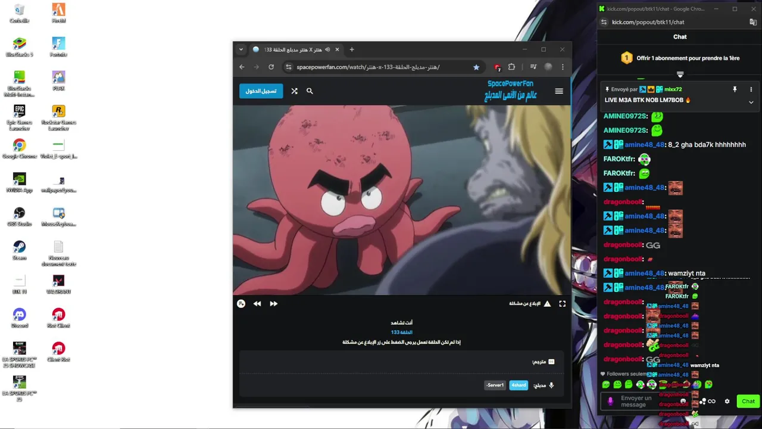Open Chrome's three-dot menu
This screenshot has height=429, width=762.
coord(563,67)
